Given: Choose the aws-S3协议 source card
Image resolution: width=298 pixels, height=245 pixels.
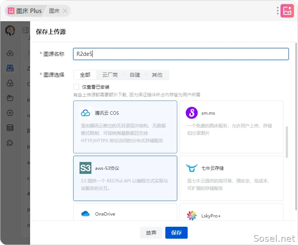Looking at the screenshot, I should point(125,178).
